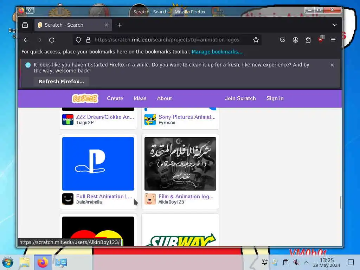This screenshot has height=270, width=360.
Task: Open the About menu item
Action: (x=165, y=98)
